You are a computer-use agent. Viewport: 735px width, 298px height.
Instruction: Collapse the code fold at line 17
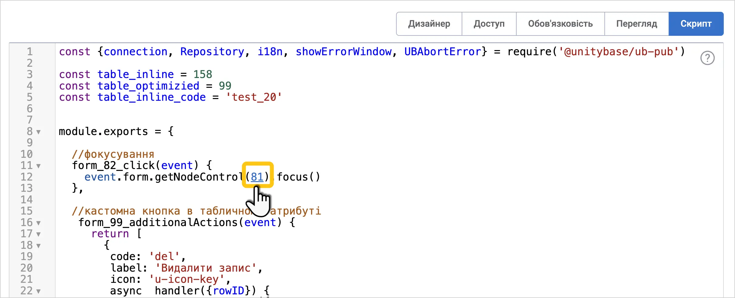[x=39, y=234]
